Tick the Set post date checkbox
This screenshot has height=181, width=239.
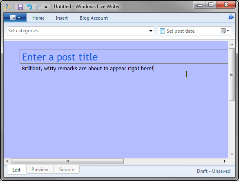[162, 31]
